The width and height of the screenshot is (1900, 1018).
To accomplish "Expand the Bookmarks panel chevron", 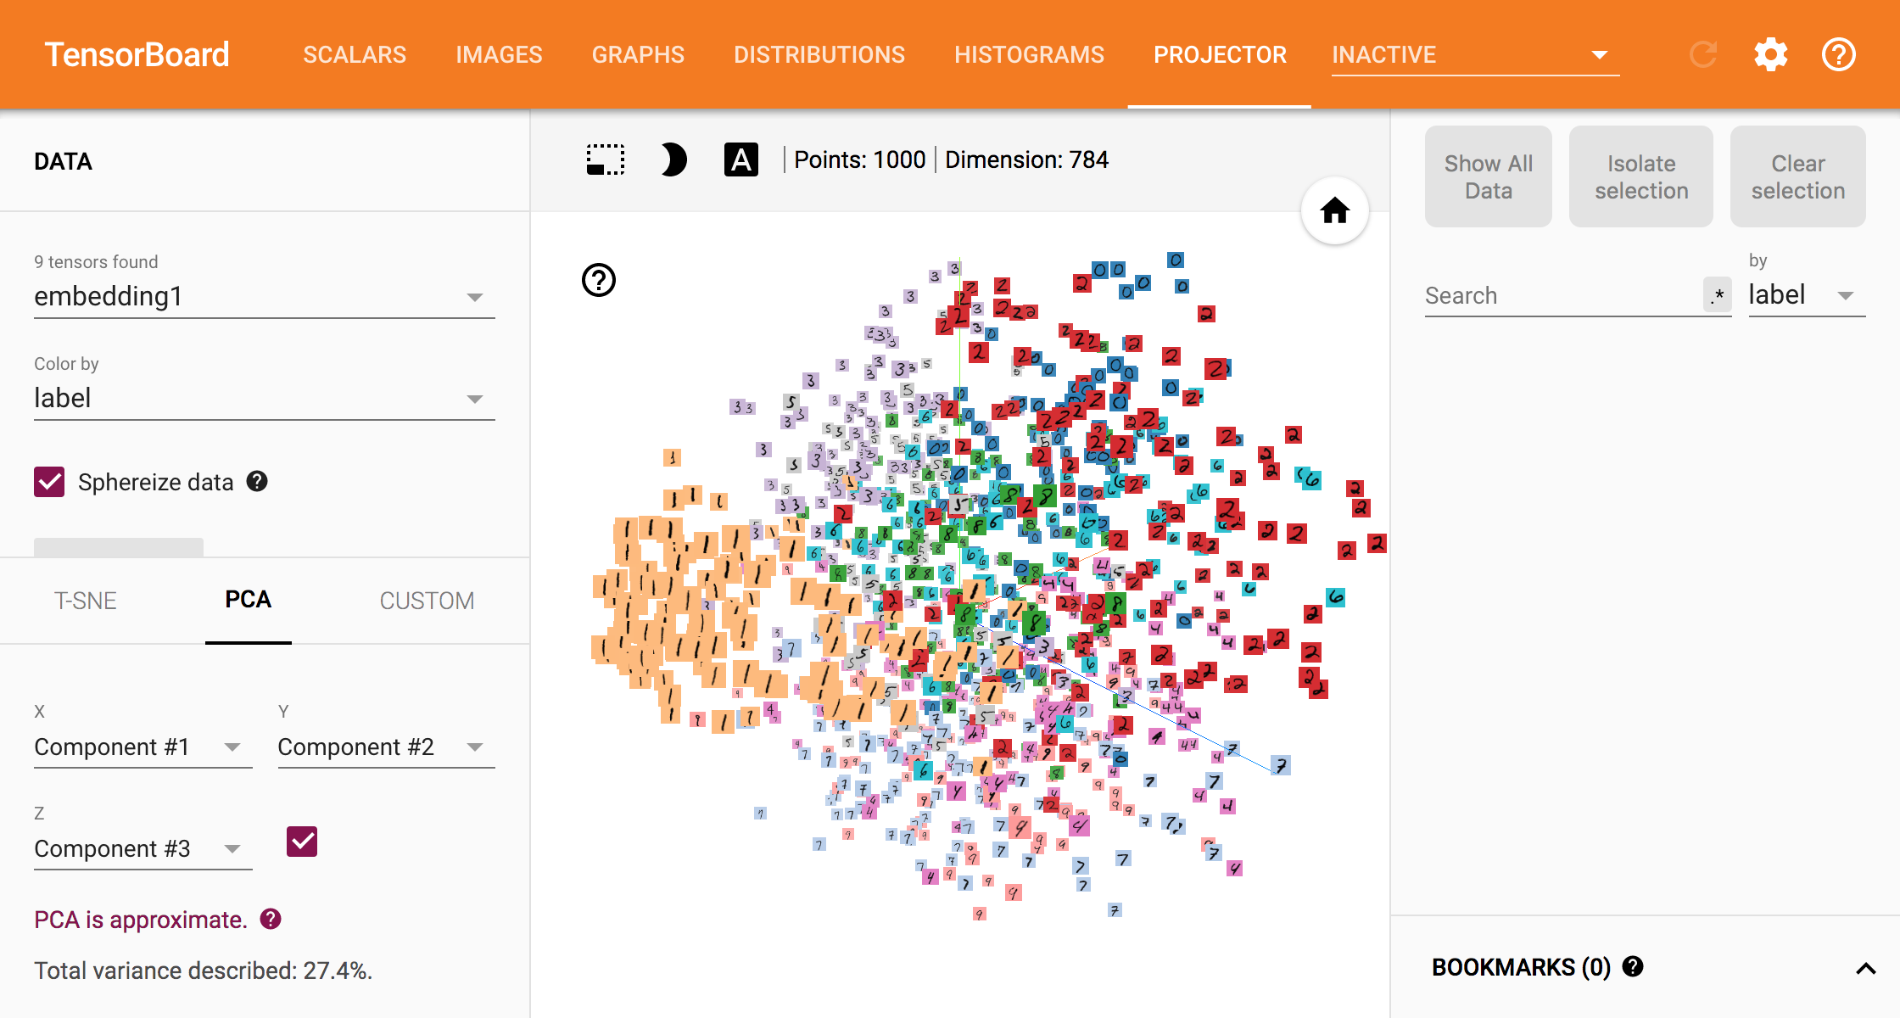I will tap(1865, 968).
